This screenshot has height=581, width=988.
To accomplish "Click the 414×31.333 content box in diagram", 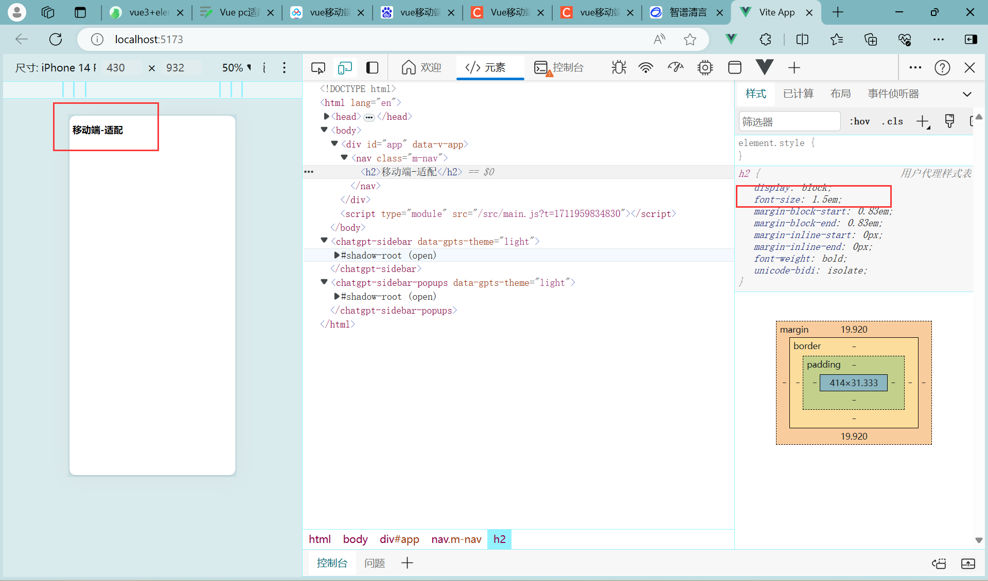I will (853, 383).
